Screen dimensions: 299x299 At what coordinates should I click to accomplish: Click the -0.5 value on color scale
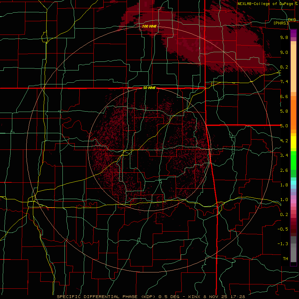(283, 229)
